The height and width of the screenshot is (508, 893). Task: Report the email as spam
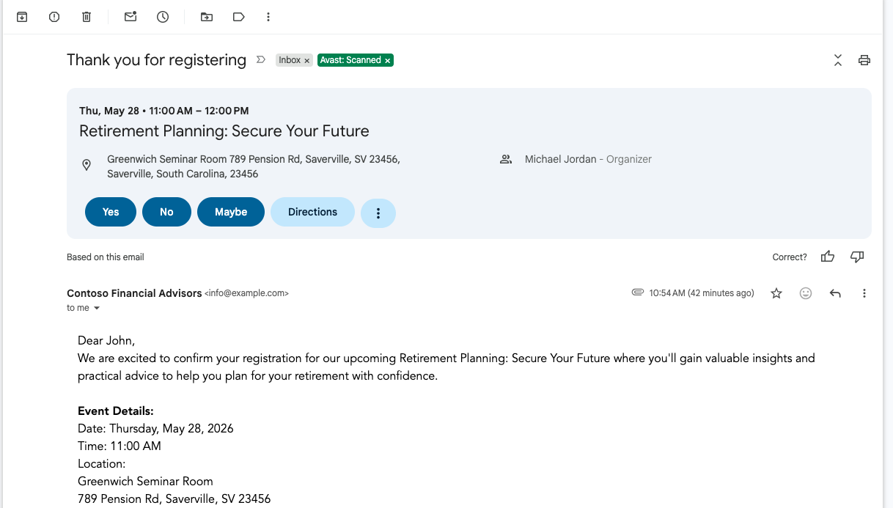tap(54, 16)
